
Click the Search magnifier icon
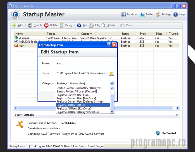[104, 25]
